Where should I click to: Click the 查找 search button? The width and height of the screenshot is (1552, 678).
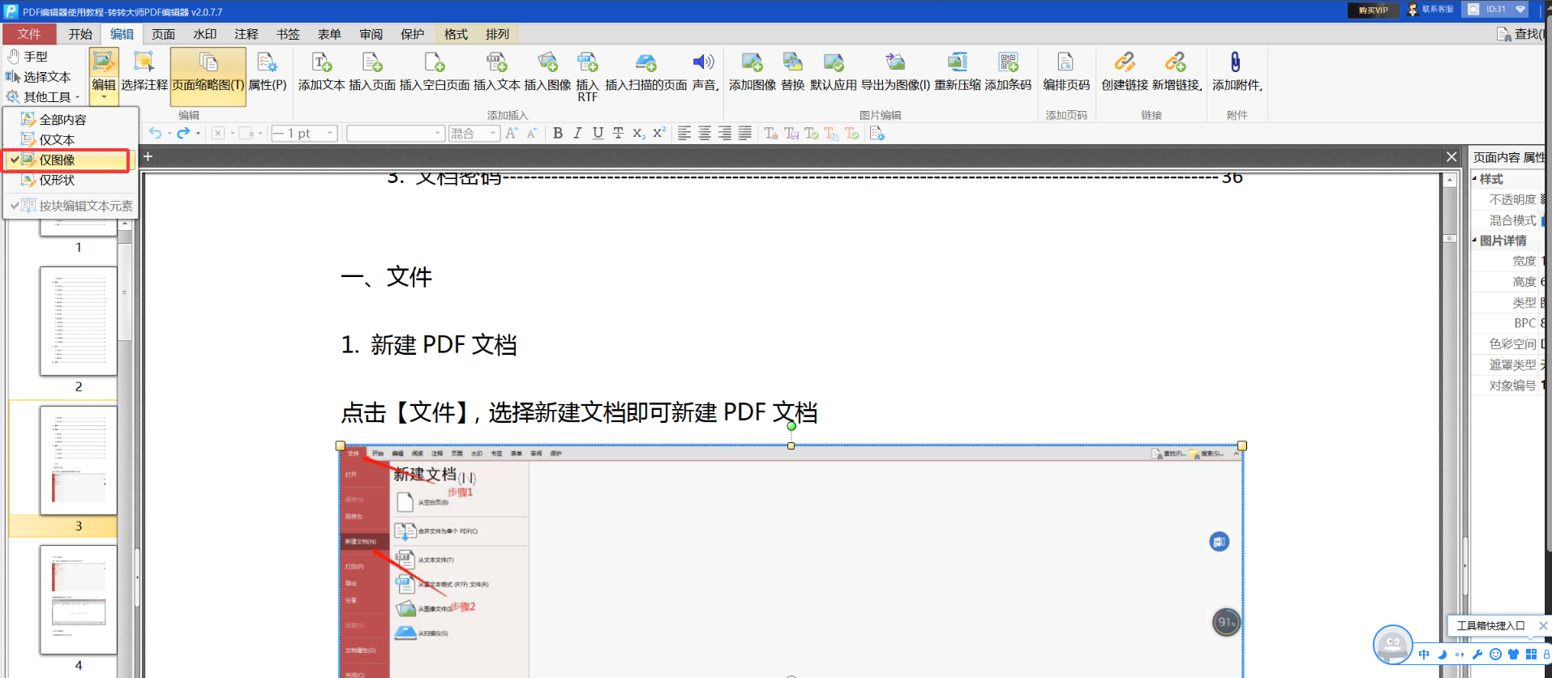pyautogui.click(x=1520, y=34)
